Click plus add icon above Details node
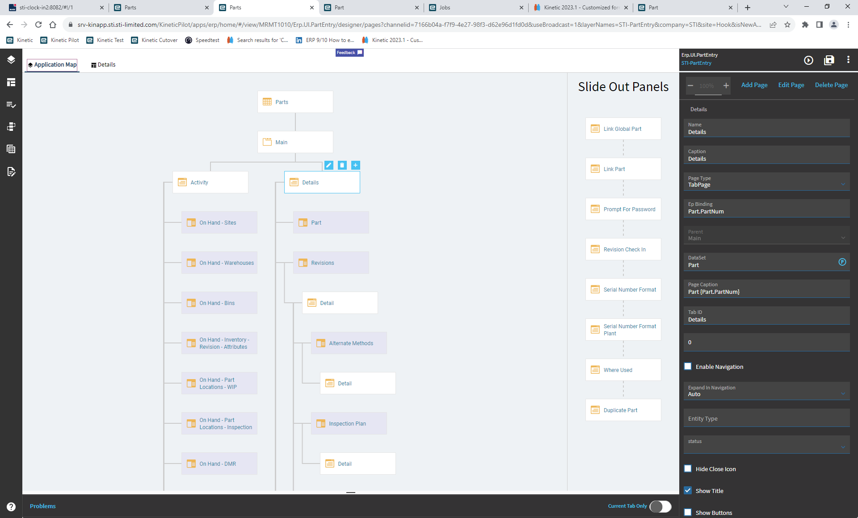 click(x=356, y=165)
